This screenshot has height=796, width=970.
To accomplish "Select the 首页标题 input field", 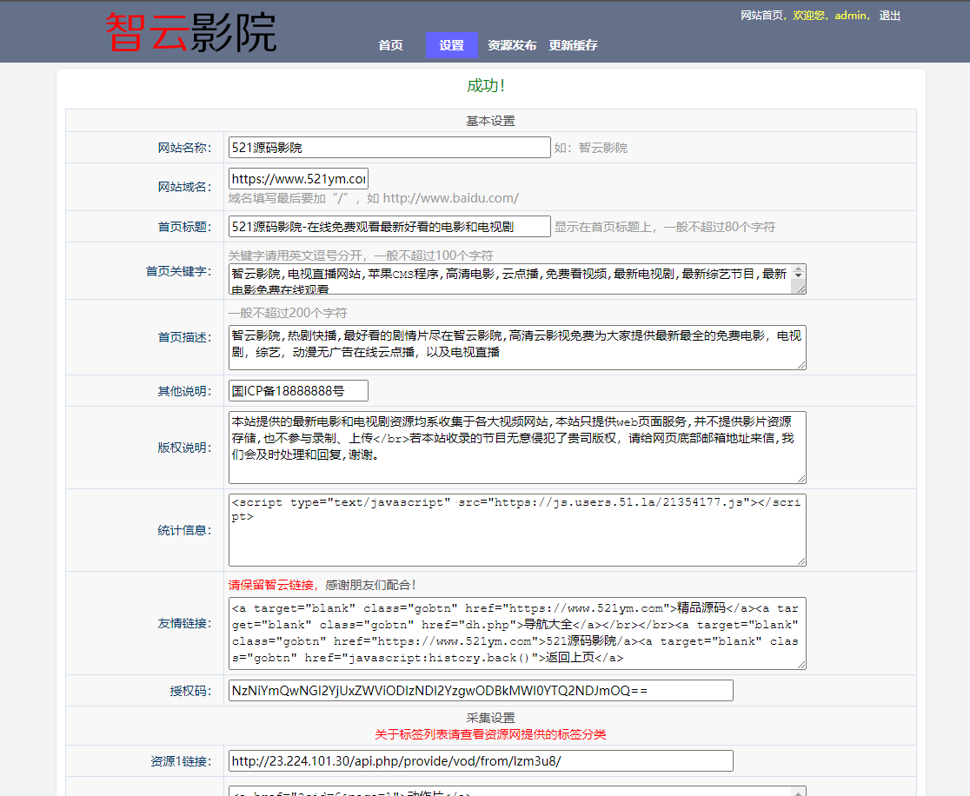I will pos(389,227).
